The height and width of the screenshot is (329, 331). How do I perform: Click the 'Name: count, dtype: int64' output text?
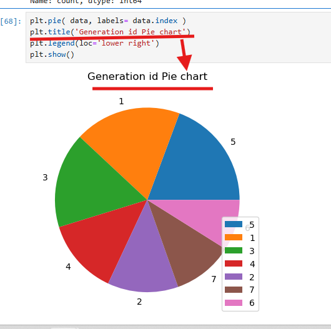pos(86,2)
